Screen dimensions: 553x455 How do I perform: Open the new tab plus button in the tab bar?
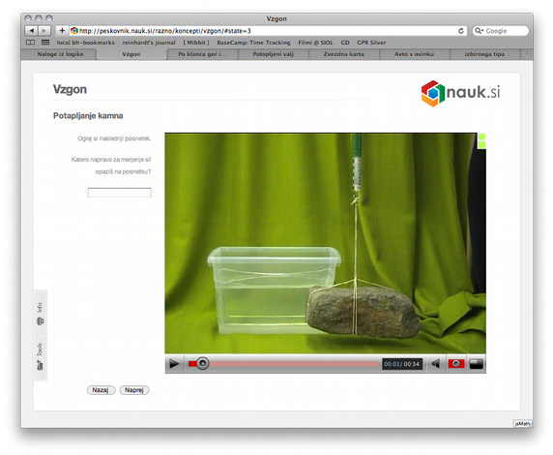tap(527, 54)
